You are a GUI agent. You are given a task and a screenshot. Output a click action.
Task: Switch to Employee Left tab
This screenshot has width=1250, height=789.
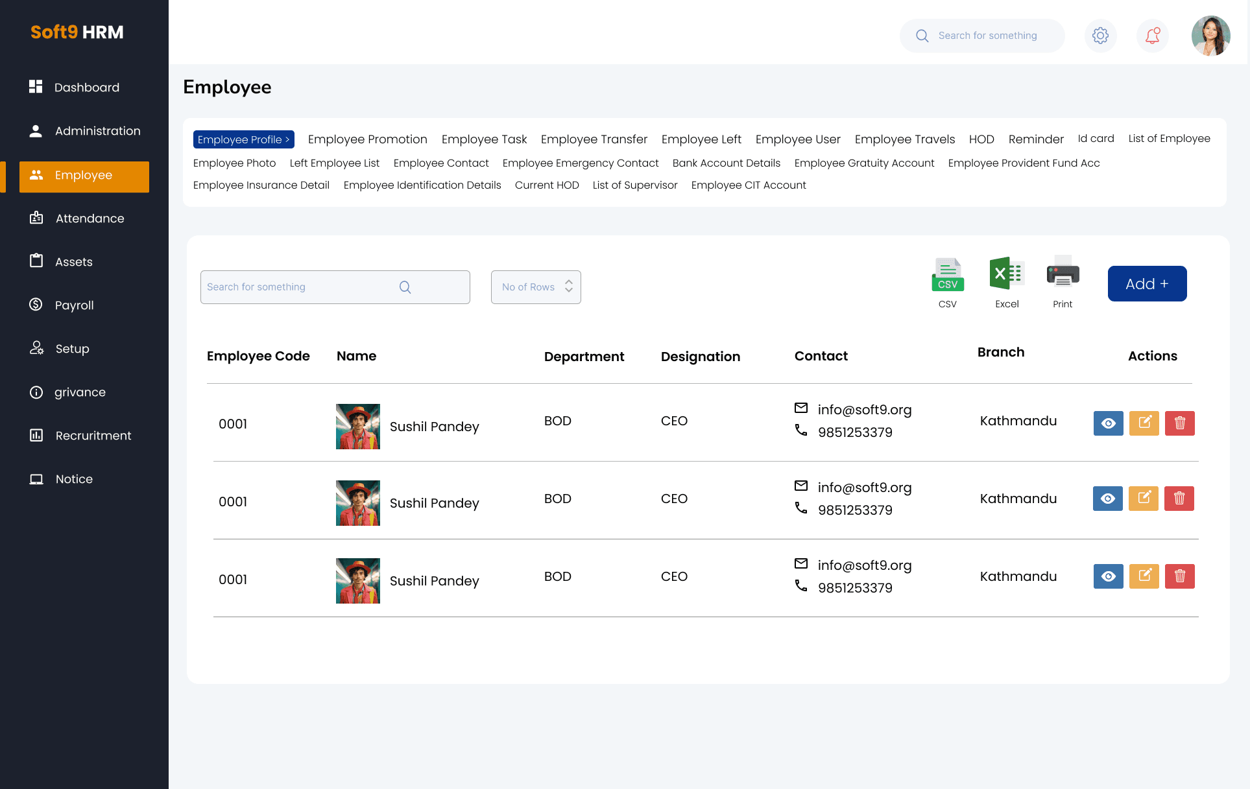click(701, 139)
